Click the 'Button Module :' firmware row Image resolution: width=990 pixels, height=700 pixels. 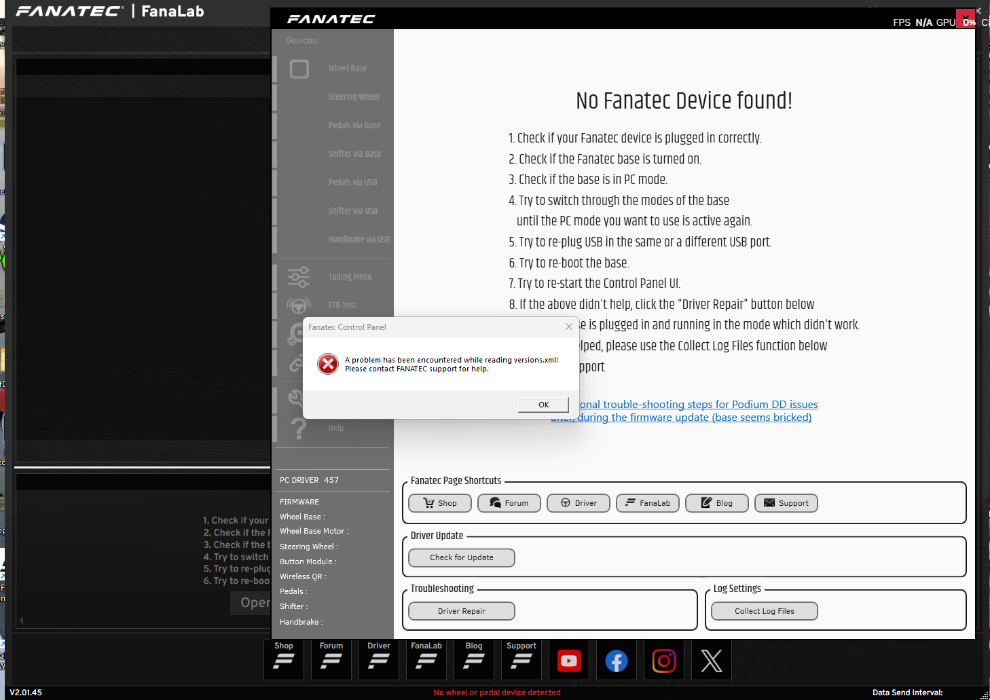(x=308, y=561)
